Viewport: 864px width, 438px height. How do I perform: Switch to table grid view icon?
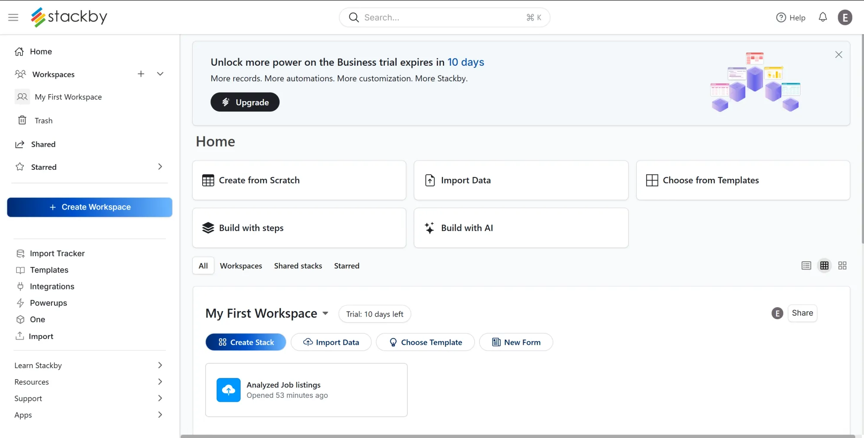824,266
